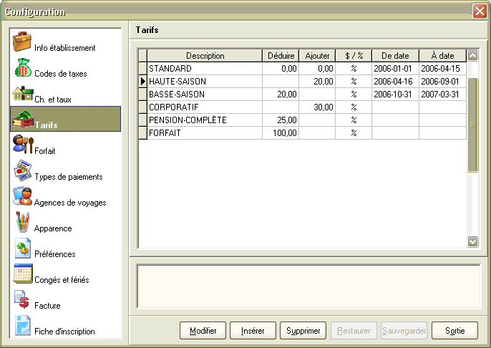Open the Congés et fériés calendar icon
This screenshot has width=491, height=348.
[x=22, y=275]
